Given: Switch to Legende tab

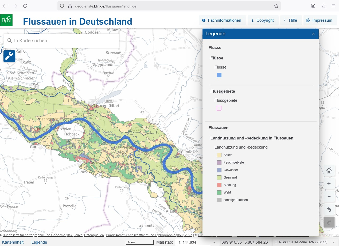Looking at the screenshot, I should pyautogui.click(x=39, y=242).
